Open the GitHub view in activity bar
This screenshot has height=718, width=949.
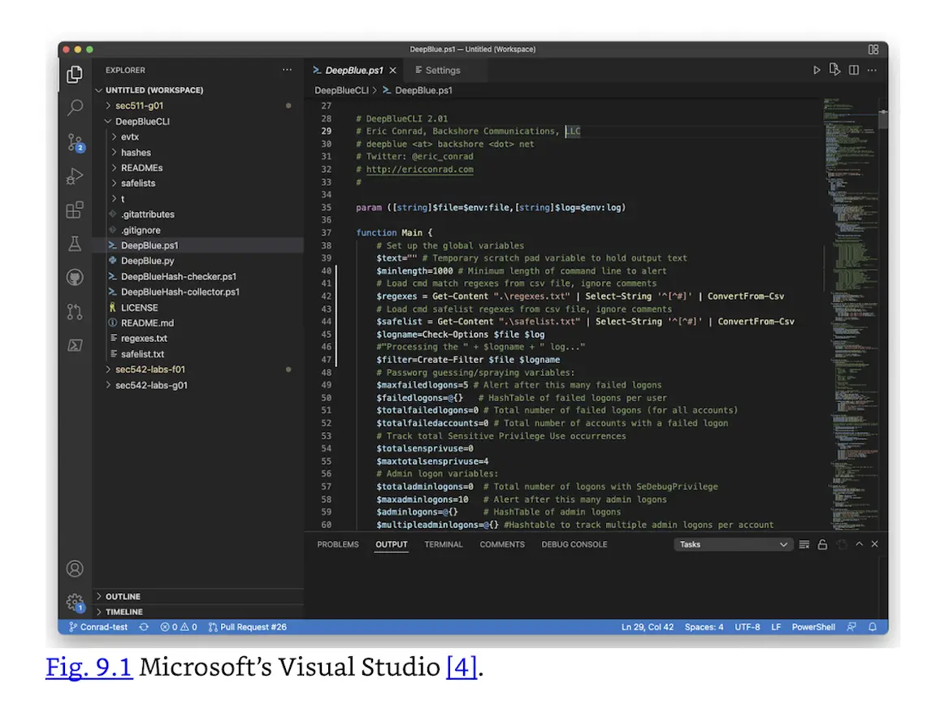pyautogui.click(x=75, y=278)
